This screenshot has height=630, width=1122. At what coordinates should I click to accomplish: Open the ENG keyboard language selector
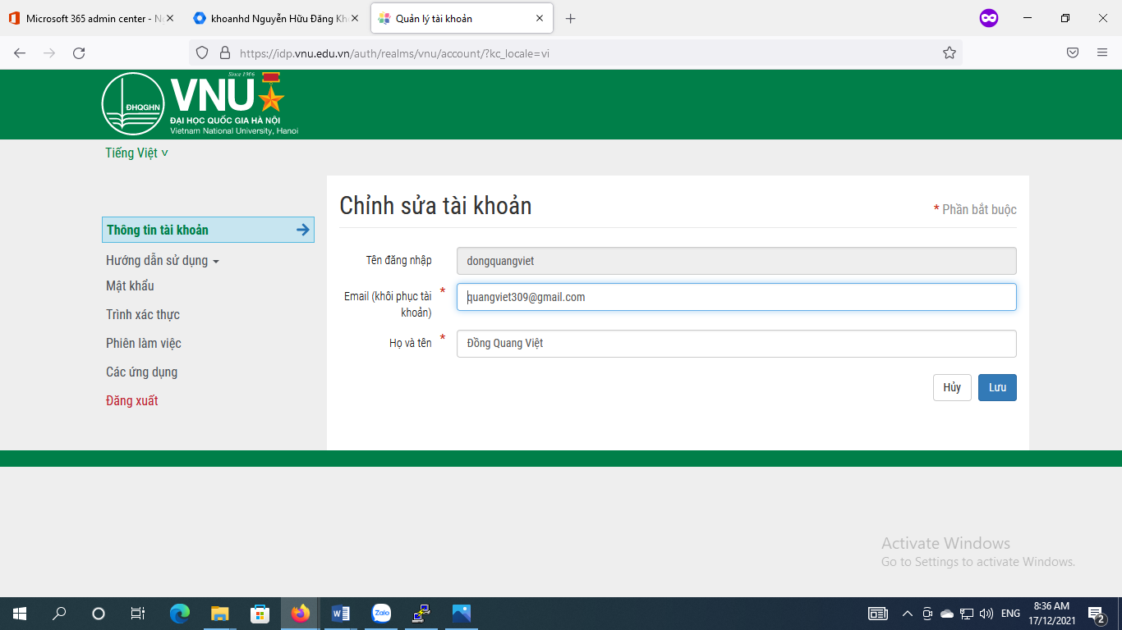click(x=1011, y=613)
